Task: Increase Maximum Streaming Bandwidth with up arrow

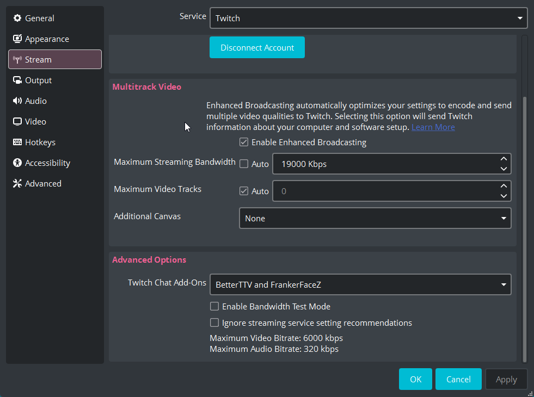Action: pos(504,159)
